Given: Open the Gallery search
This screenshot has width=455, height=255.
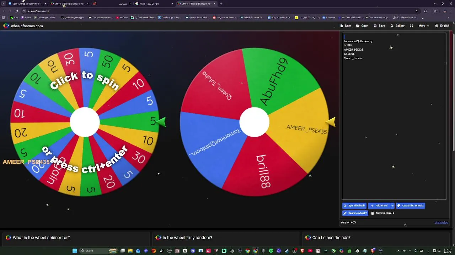Looking at the screenshot, I should click(397, 26).
